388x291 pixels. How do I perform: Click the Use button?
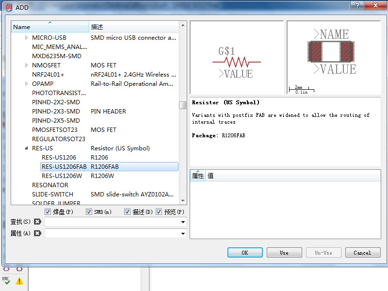point(284,253)
